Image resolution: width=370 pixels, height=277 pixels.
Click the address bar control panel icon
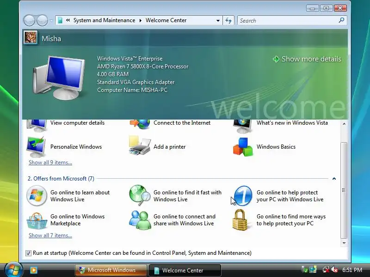click(60, 20)
